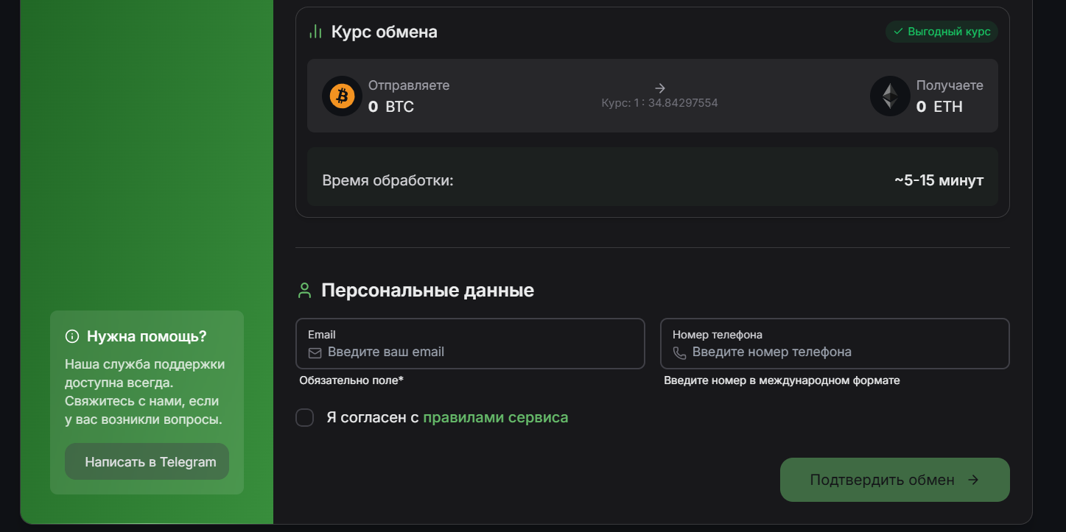Click the info icon beside Нужна помощь?
Image resolution: width=1066 pixels, height=532 pixels.
point(72,336)
